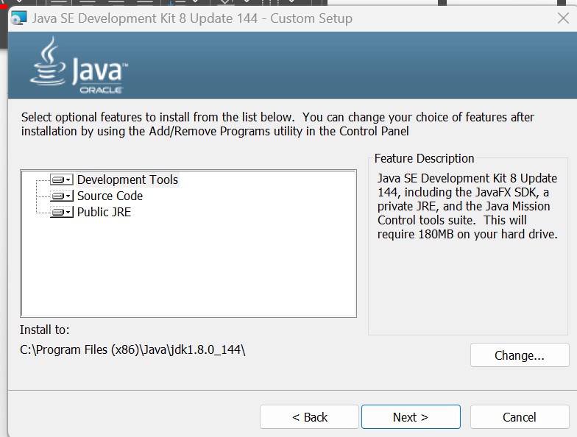This screenshot has height=437, width=577.
Task: Cancel the JDK installation
Action: [519, 417]
